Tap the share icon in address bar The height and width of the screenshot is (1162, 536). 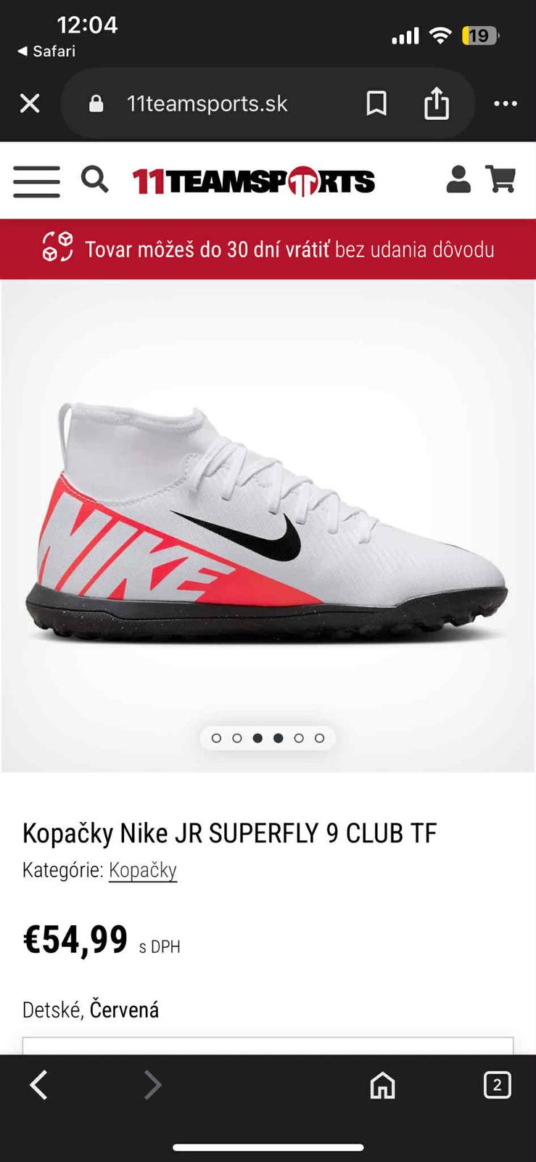(x=437, y=102)
